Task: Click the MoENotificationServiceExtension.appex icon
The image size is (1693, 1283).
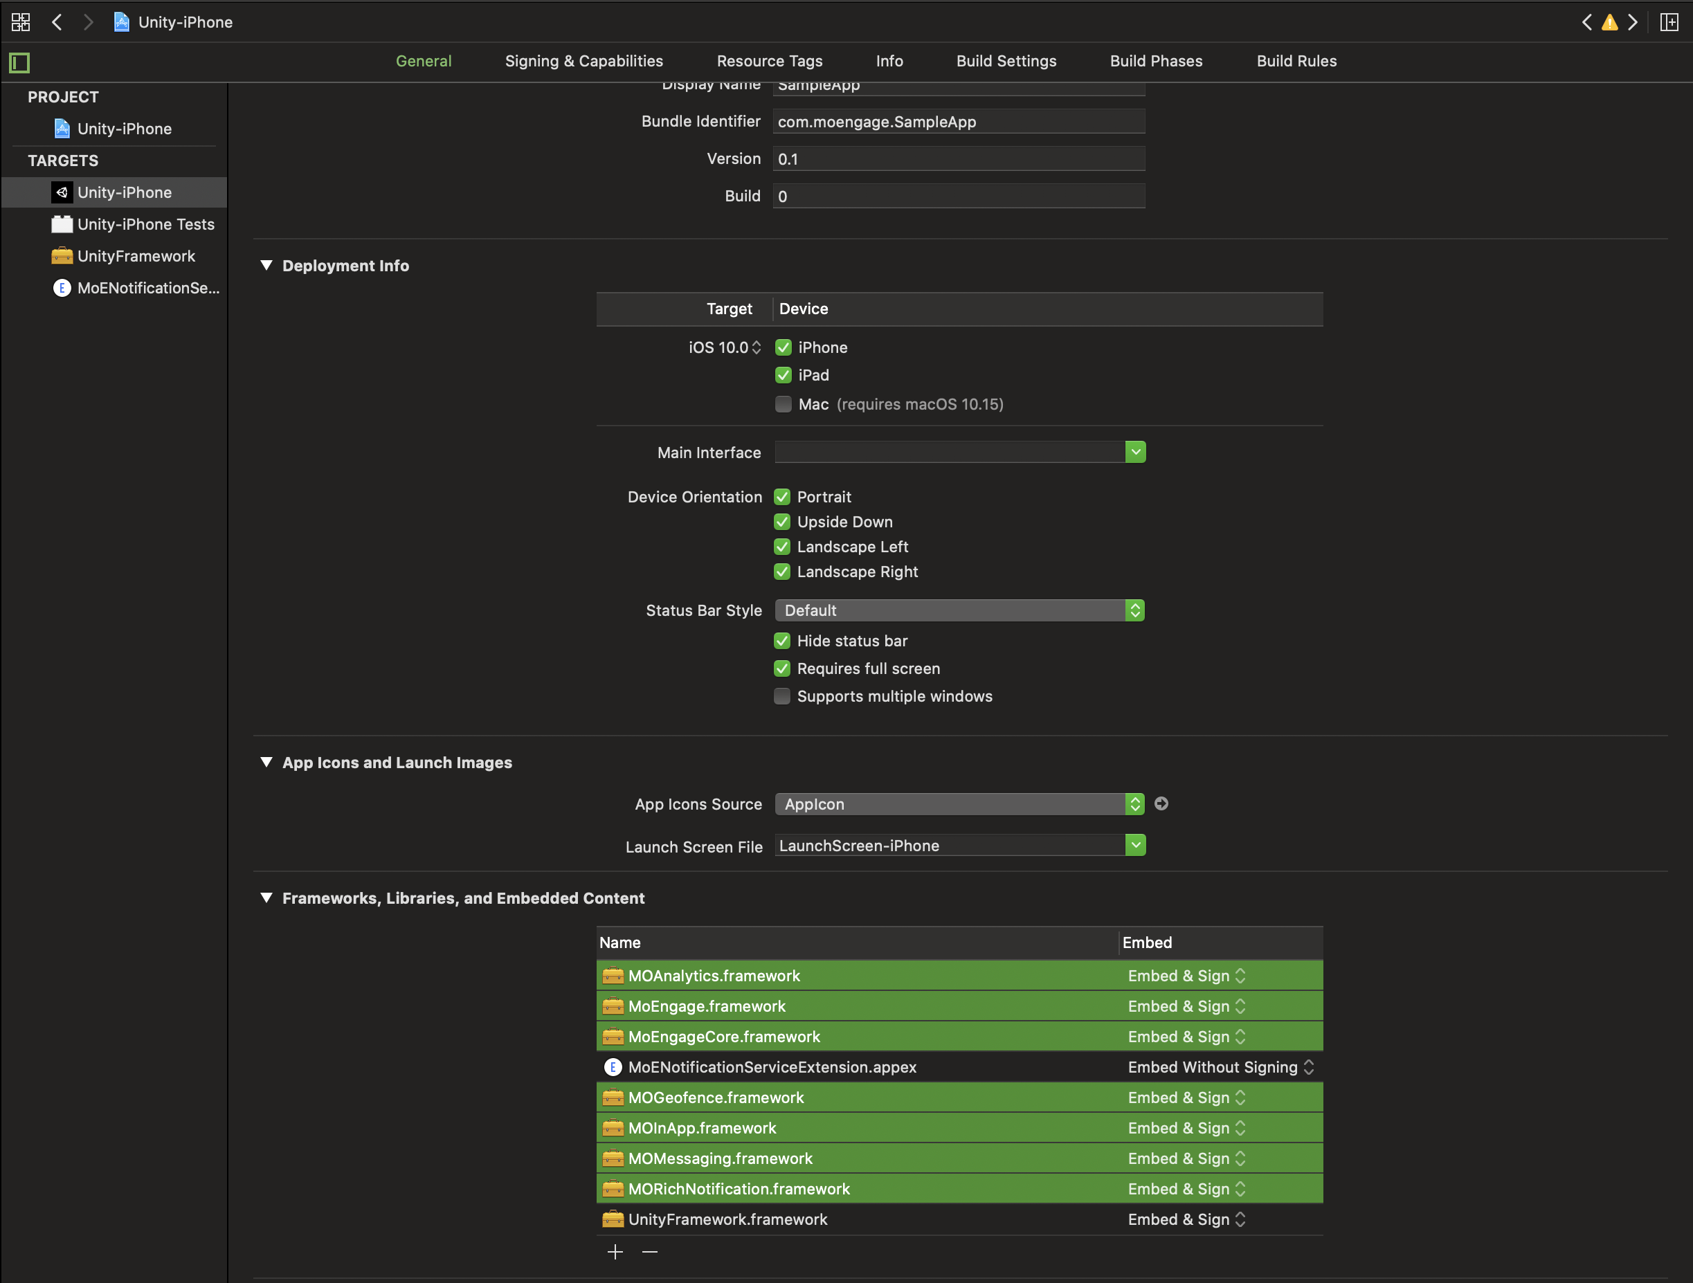Action: [x=613, y=1066]
